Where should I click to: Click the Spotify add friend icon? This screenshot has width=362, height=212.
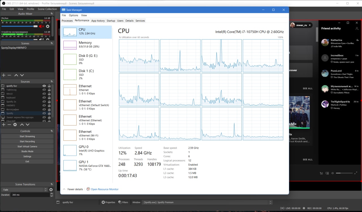[357, 29]
